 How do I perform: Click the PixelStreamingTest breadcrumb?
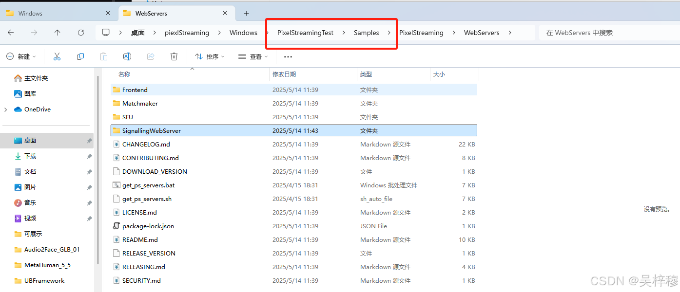click(x=306, y=33)
